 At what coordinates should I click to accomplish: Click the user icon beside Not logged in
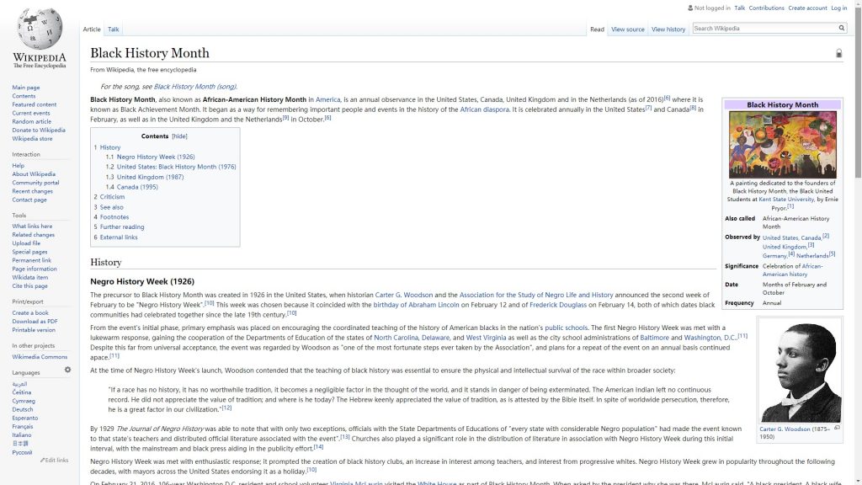coord(689,8)
